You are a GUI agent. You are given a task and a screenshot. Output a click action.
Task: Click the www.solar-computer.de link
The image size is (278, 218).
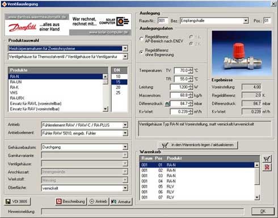108,32
